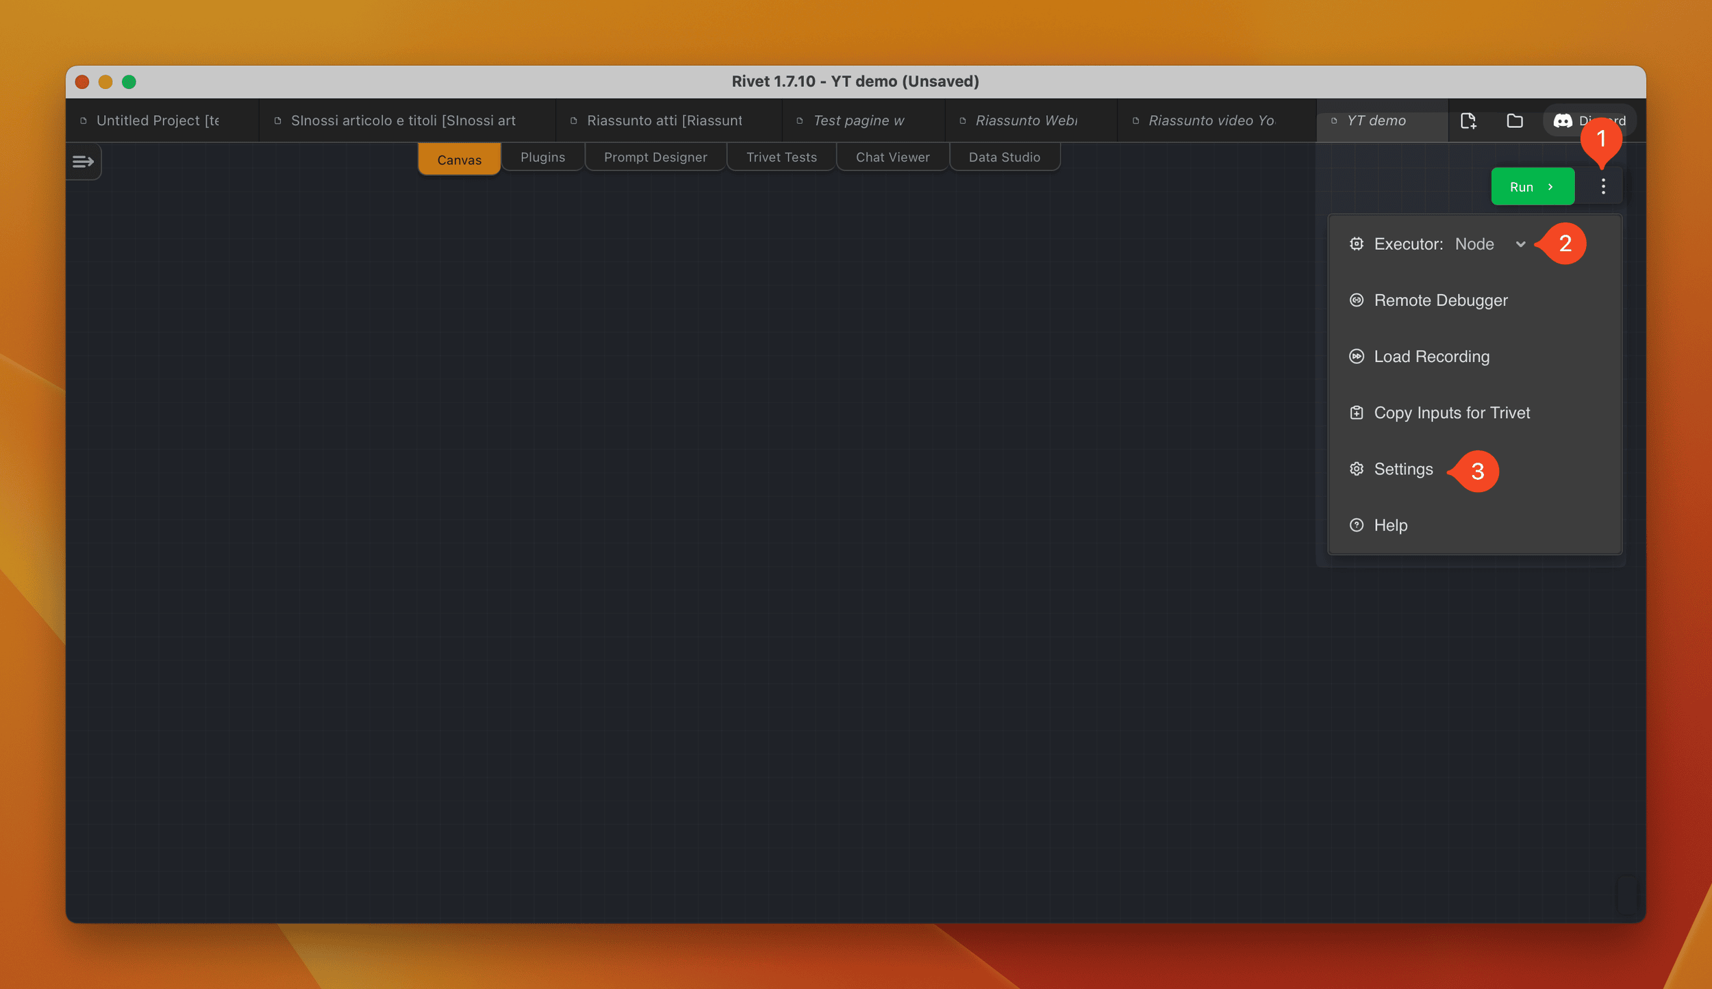Click the file icon on YT demo tab
Viewport: 1712px width, 989px height.
point(1334,120)
